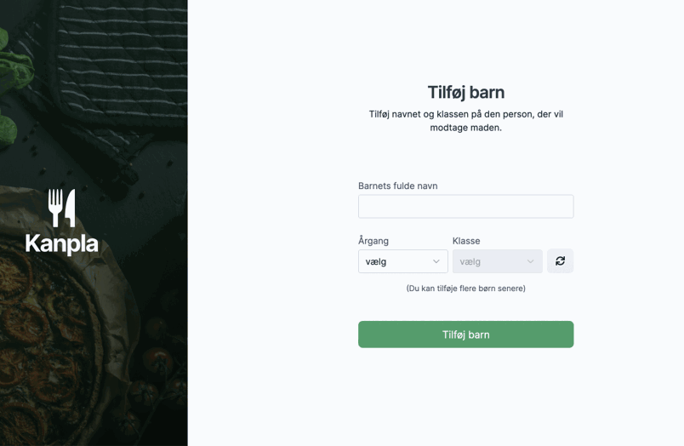Select the "vælg" placeholder under Årgang
This screenshot has height=446, width=684.
point(376,261)
